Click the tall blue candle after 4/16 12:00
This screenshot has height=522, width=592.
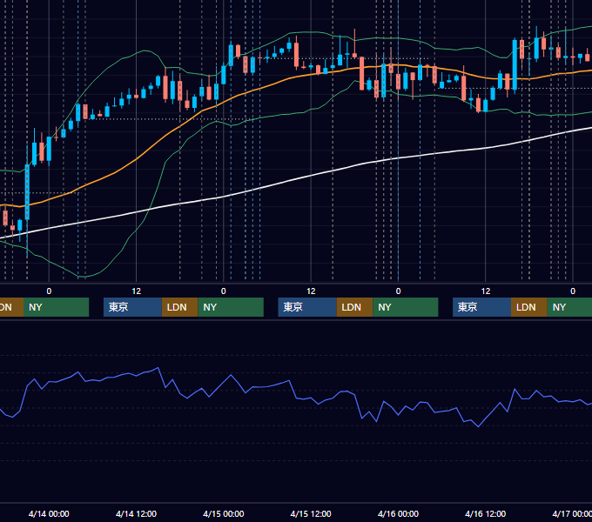pyautogui.click(x=515, y=64)
